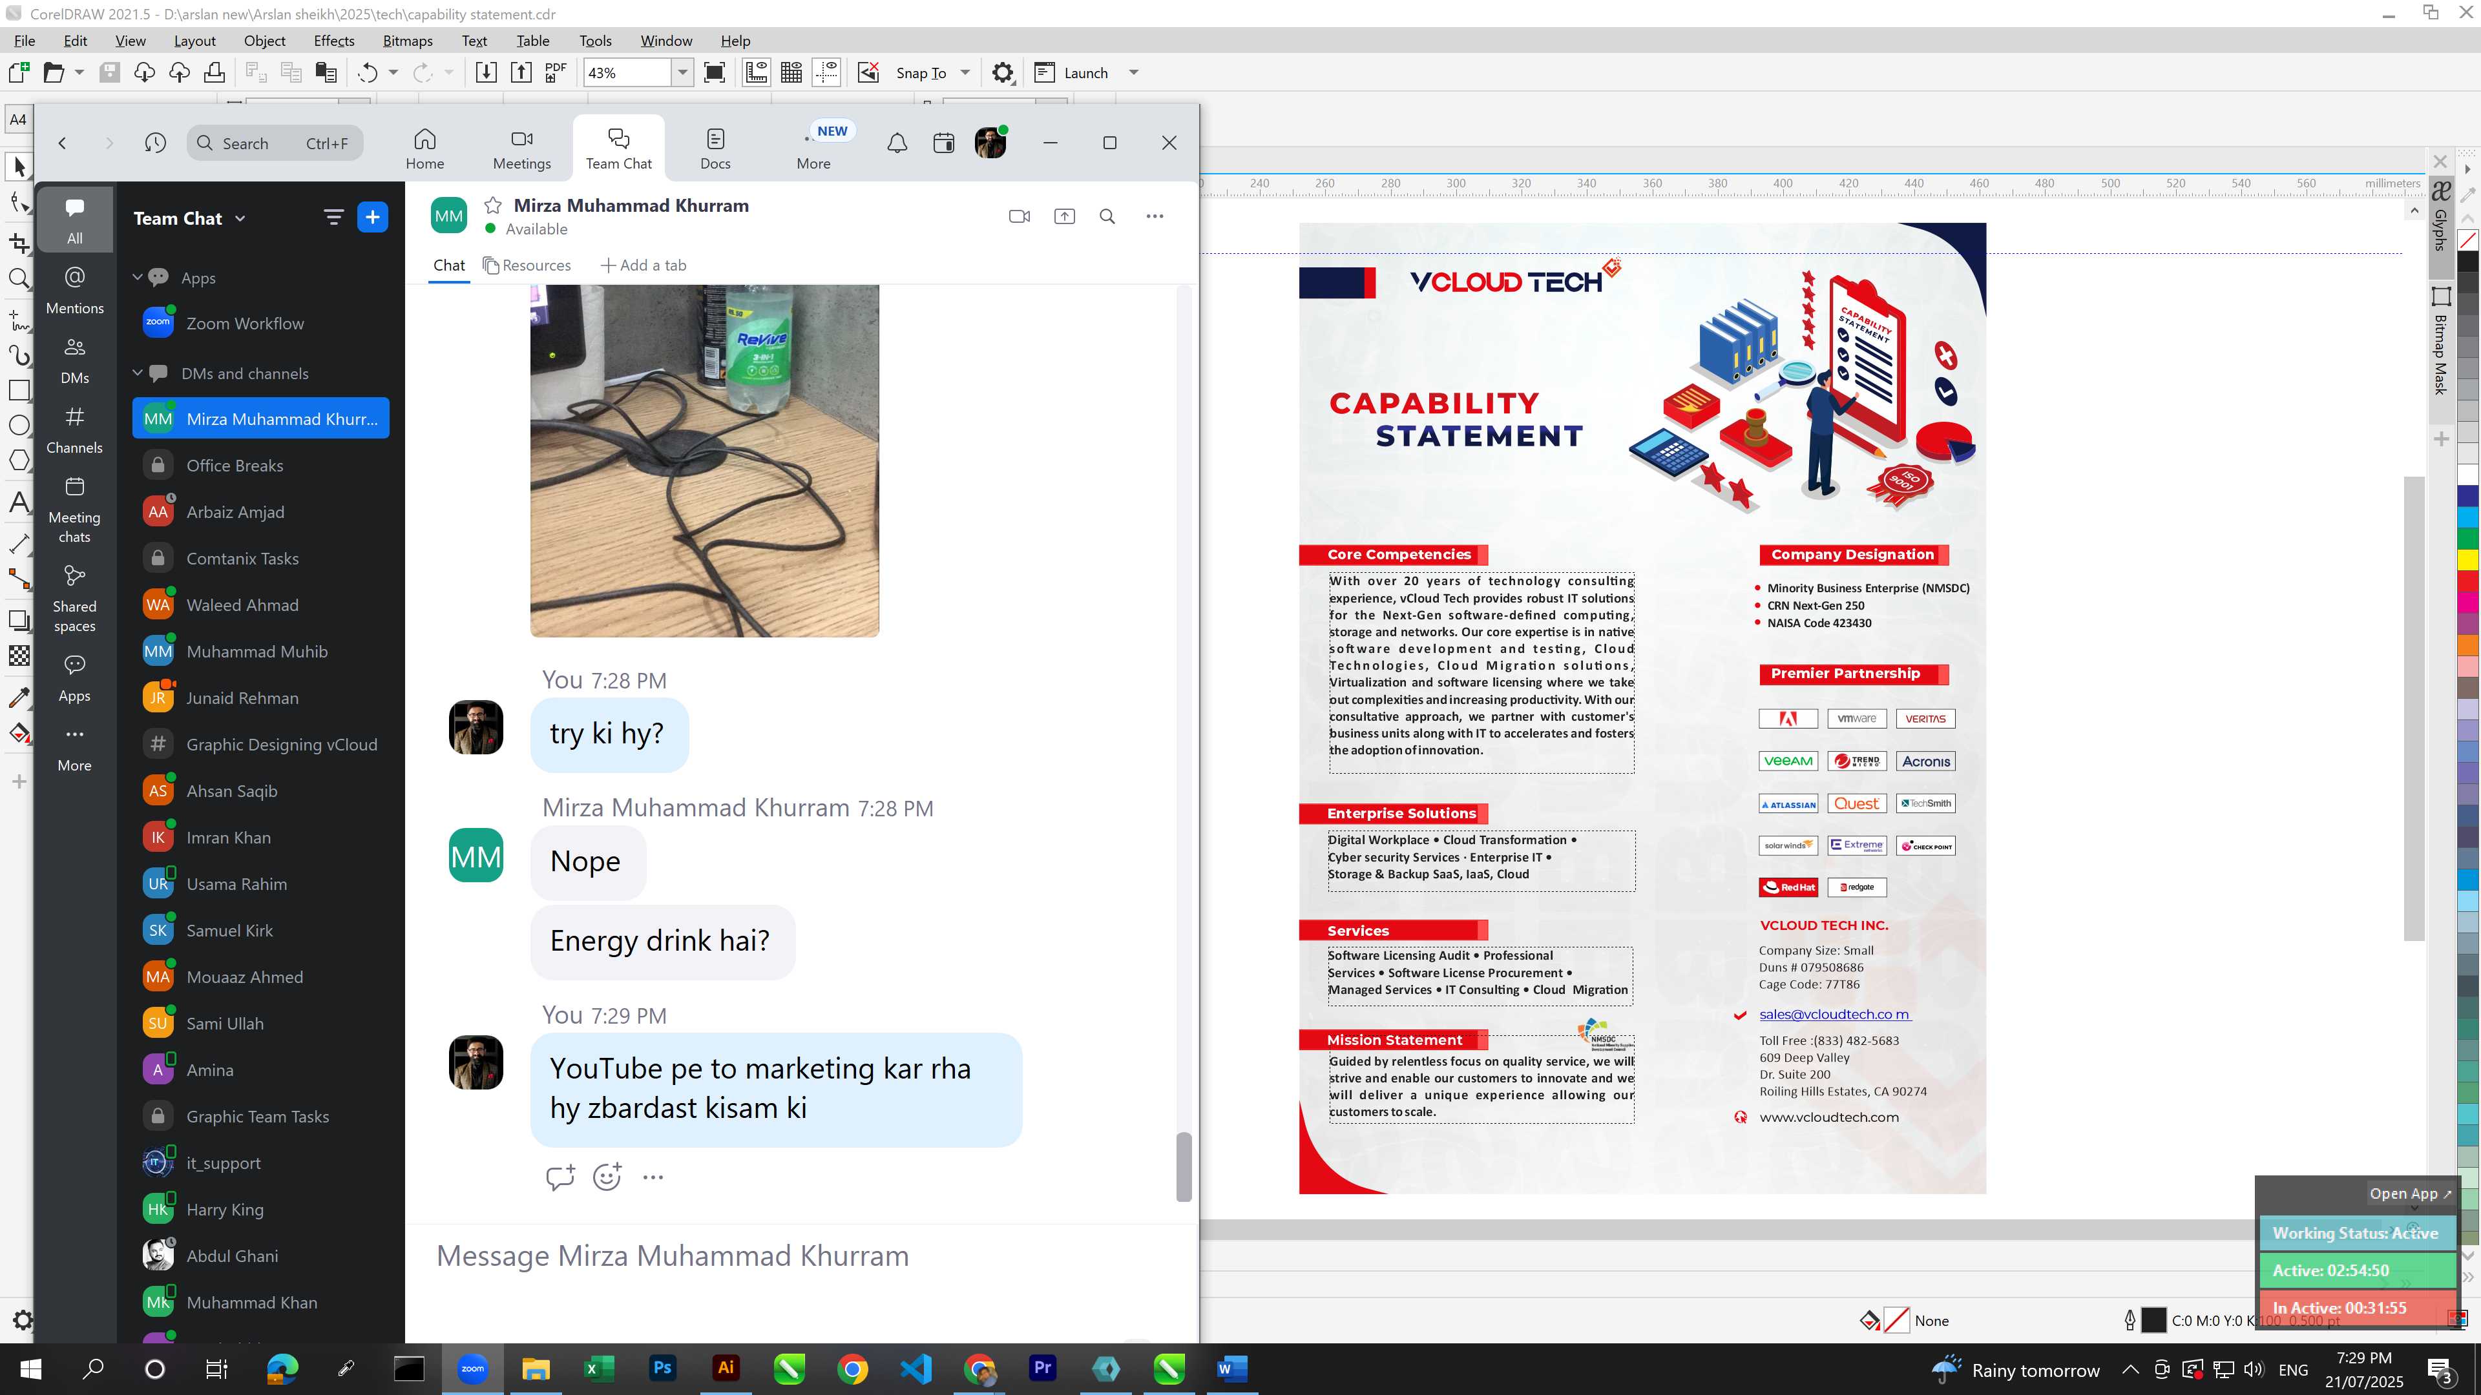Click the add reaction emoji icon
The image size is (2481, 1395).
click(x=607, y=1177)
